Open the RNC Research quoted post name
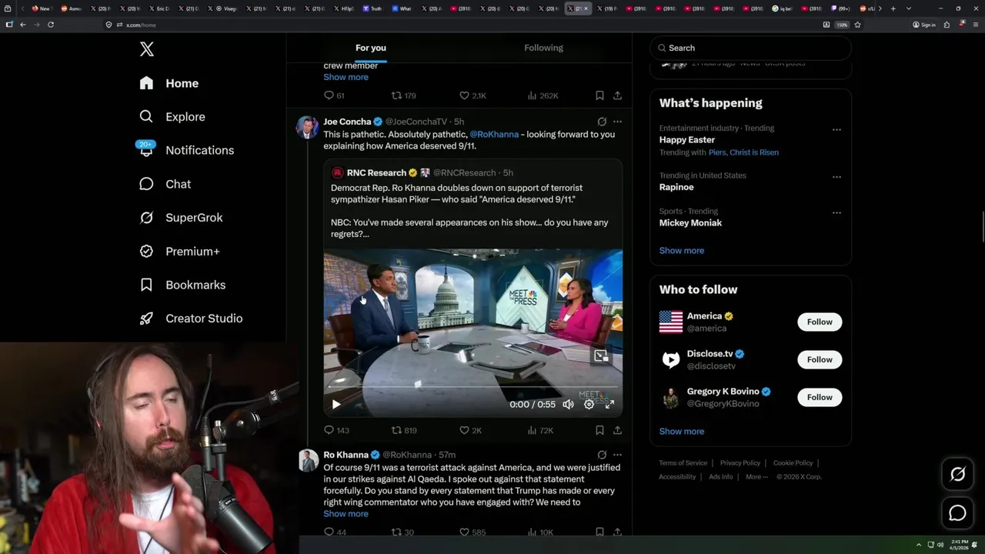This screenshot has height=554, width=985. click(376, 172)
